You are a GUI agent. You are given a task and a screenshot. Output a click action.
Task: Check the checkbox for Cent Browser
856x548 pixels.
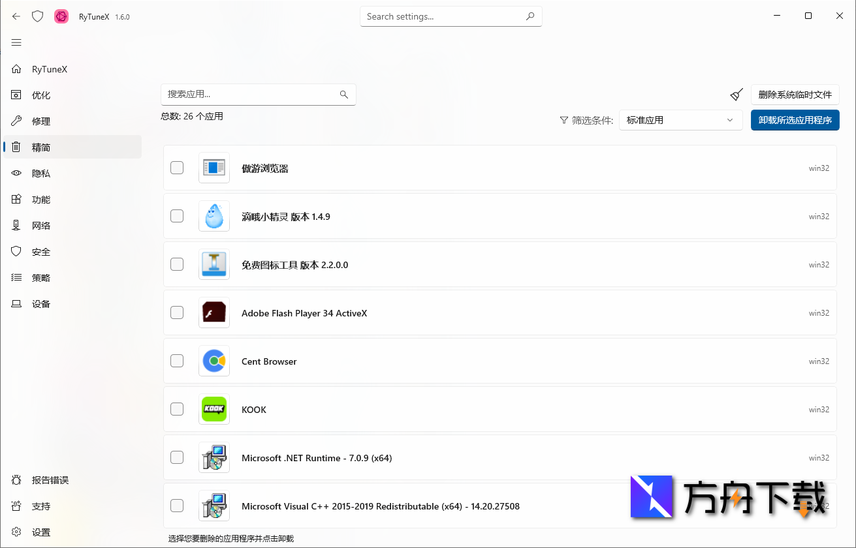(x=177, y=361)
